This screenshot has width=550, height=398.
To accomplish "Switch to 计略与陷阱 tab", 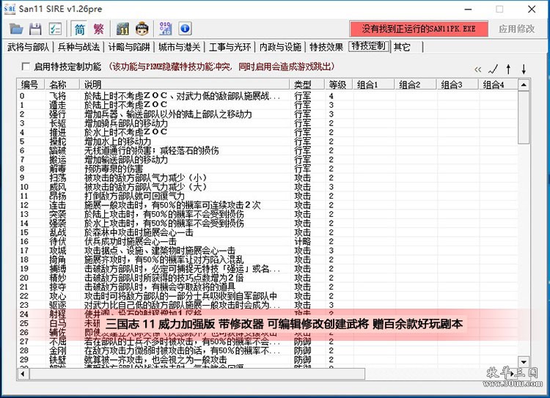I will tap(129, 47).
